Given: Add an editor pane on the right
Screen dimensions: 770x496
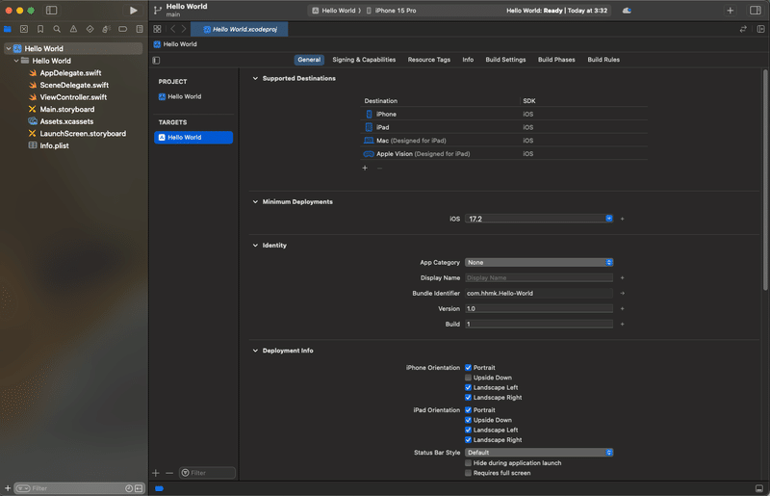Looking at the screenshot, I should [x=760, y=29].
